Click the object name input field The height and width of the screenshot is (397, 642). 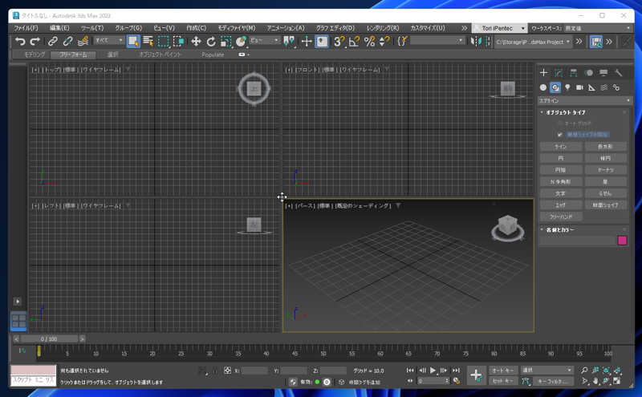click(577, 241)
